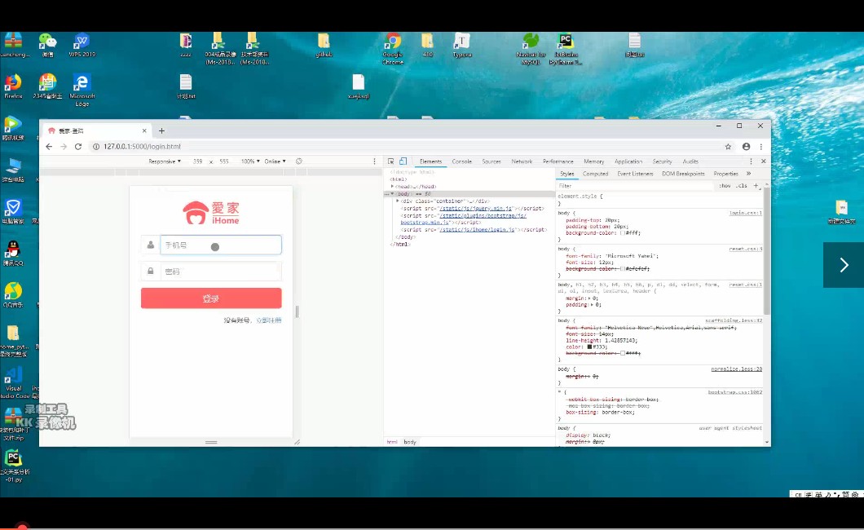Switch to the Network tab
The height and width of the screenshot is (530, 864).
pos(522,161)
